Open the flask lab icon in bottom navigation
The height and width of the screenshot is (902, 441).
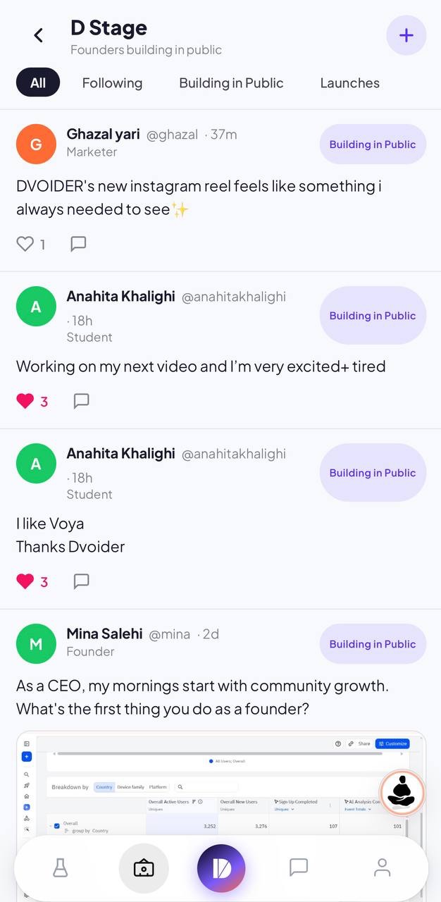click(x=61, y=868)
